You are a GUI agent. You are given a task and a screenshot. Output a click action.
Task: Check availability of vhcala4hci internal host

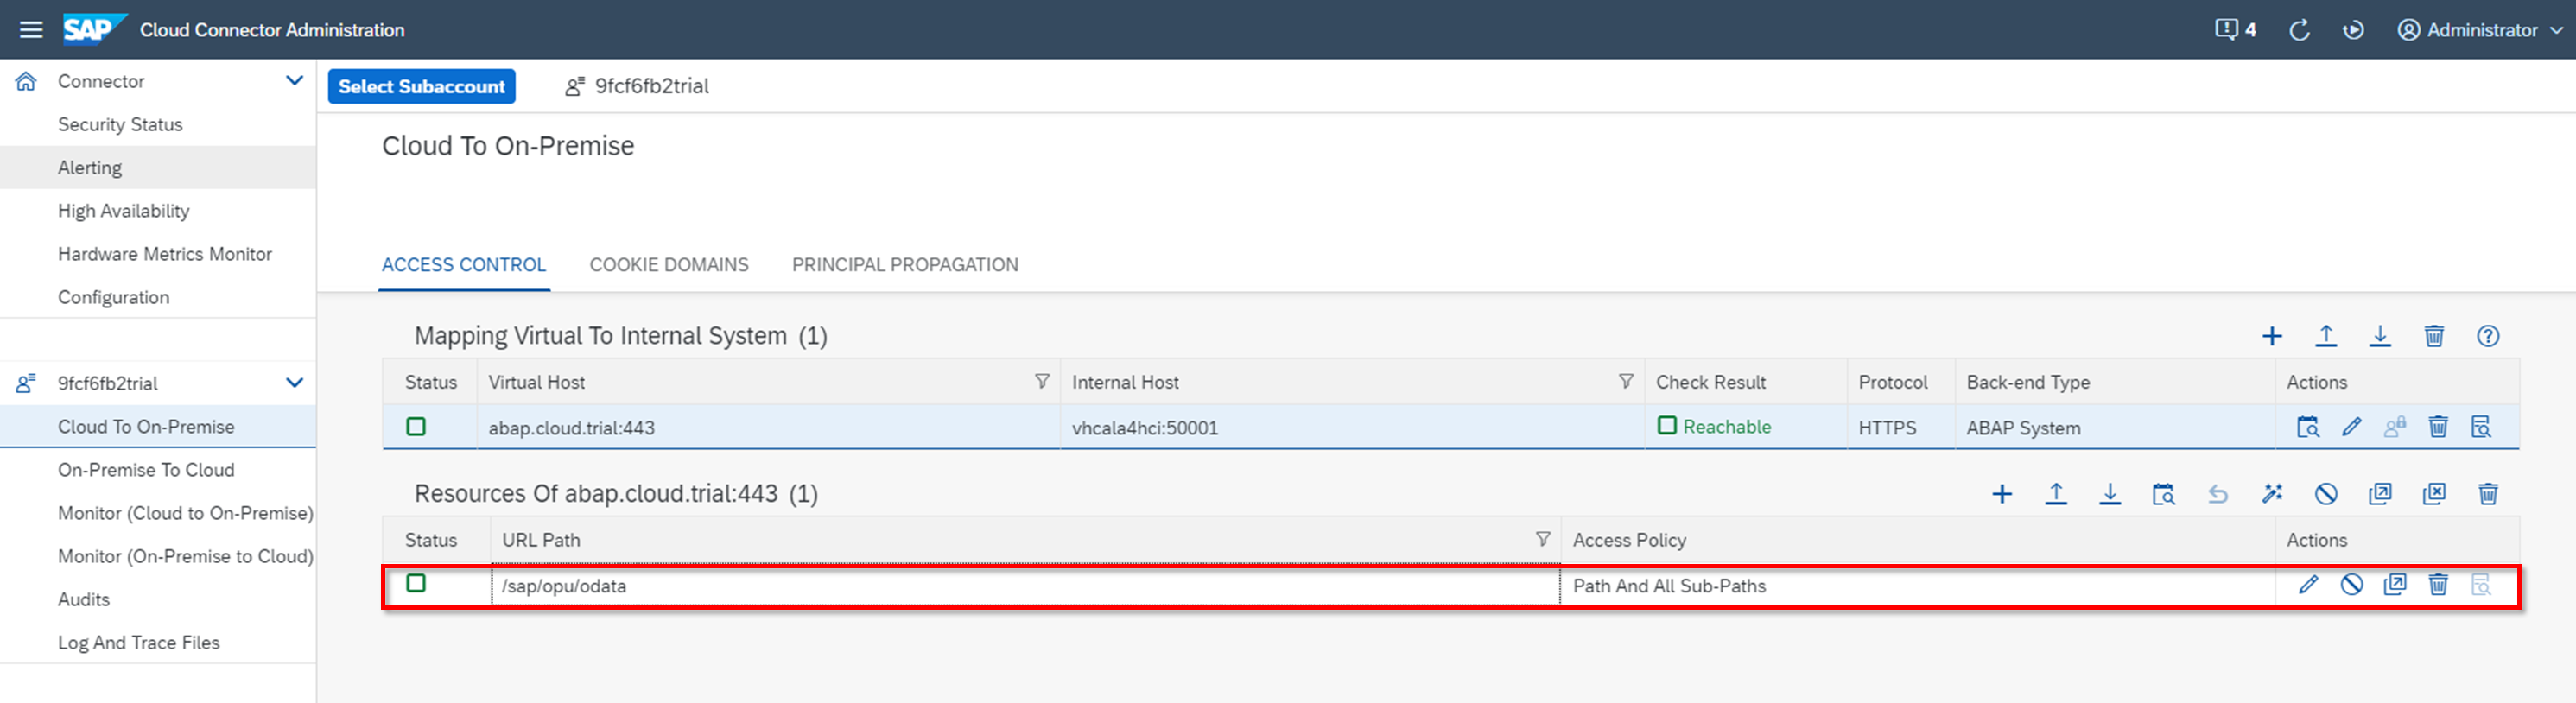point(2308,427)
